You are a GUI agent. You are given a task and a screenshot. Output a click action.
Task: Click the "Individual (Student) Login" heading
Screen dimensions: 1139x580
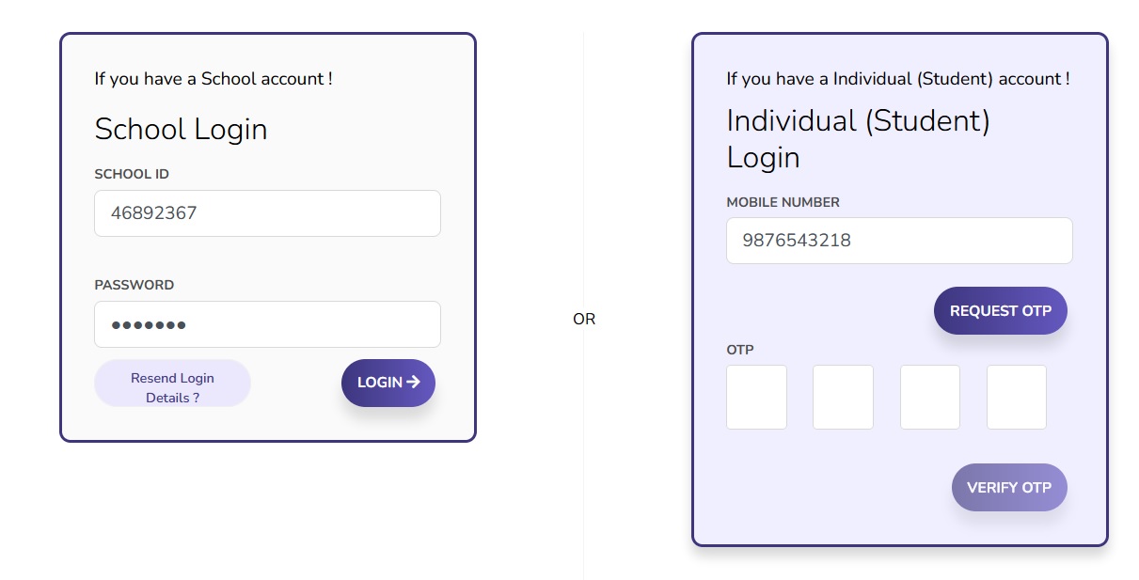[x=858, y=139]
